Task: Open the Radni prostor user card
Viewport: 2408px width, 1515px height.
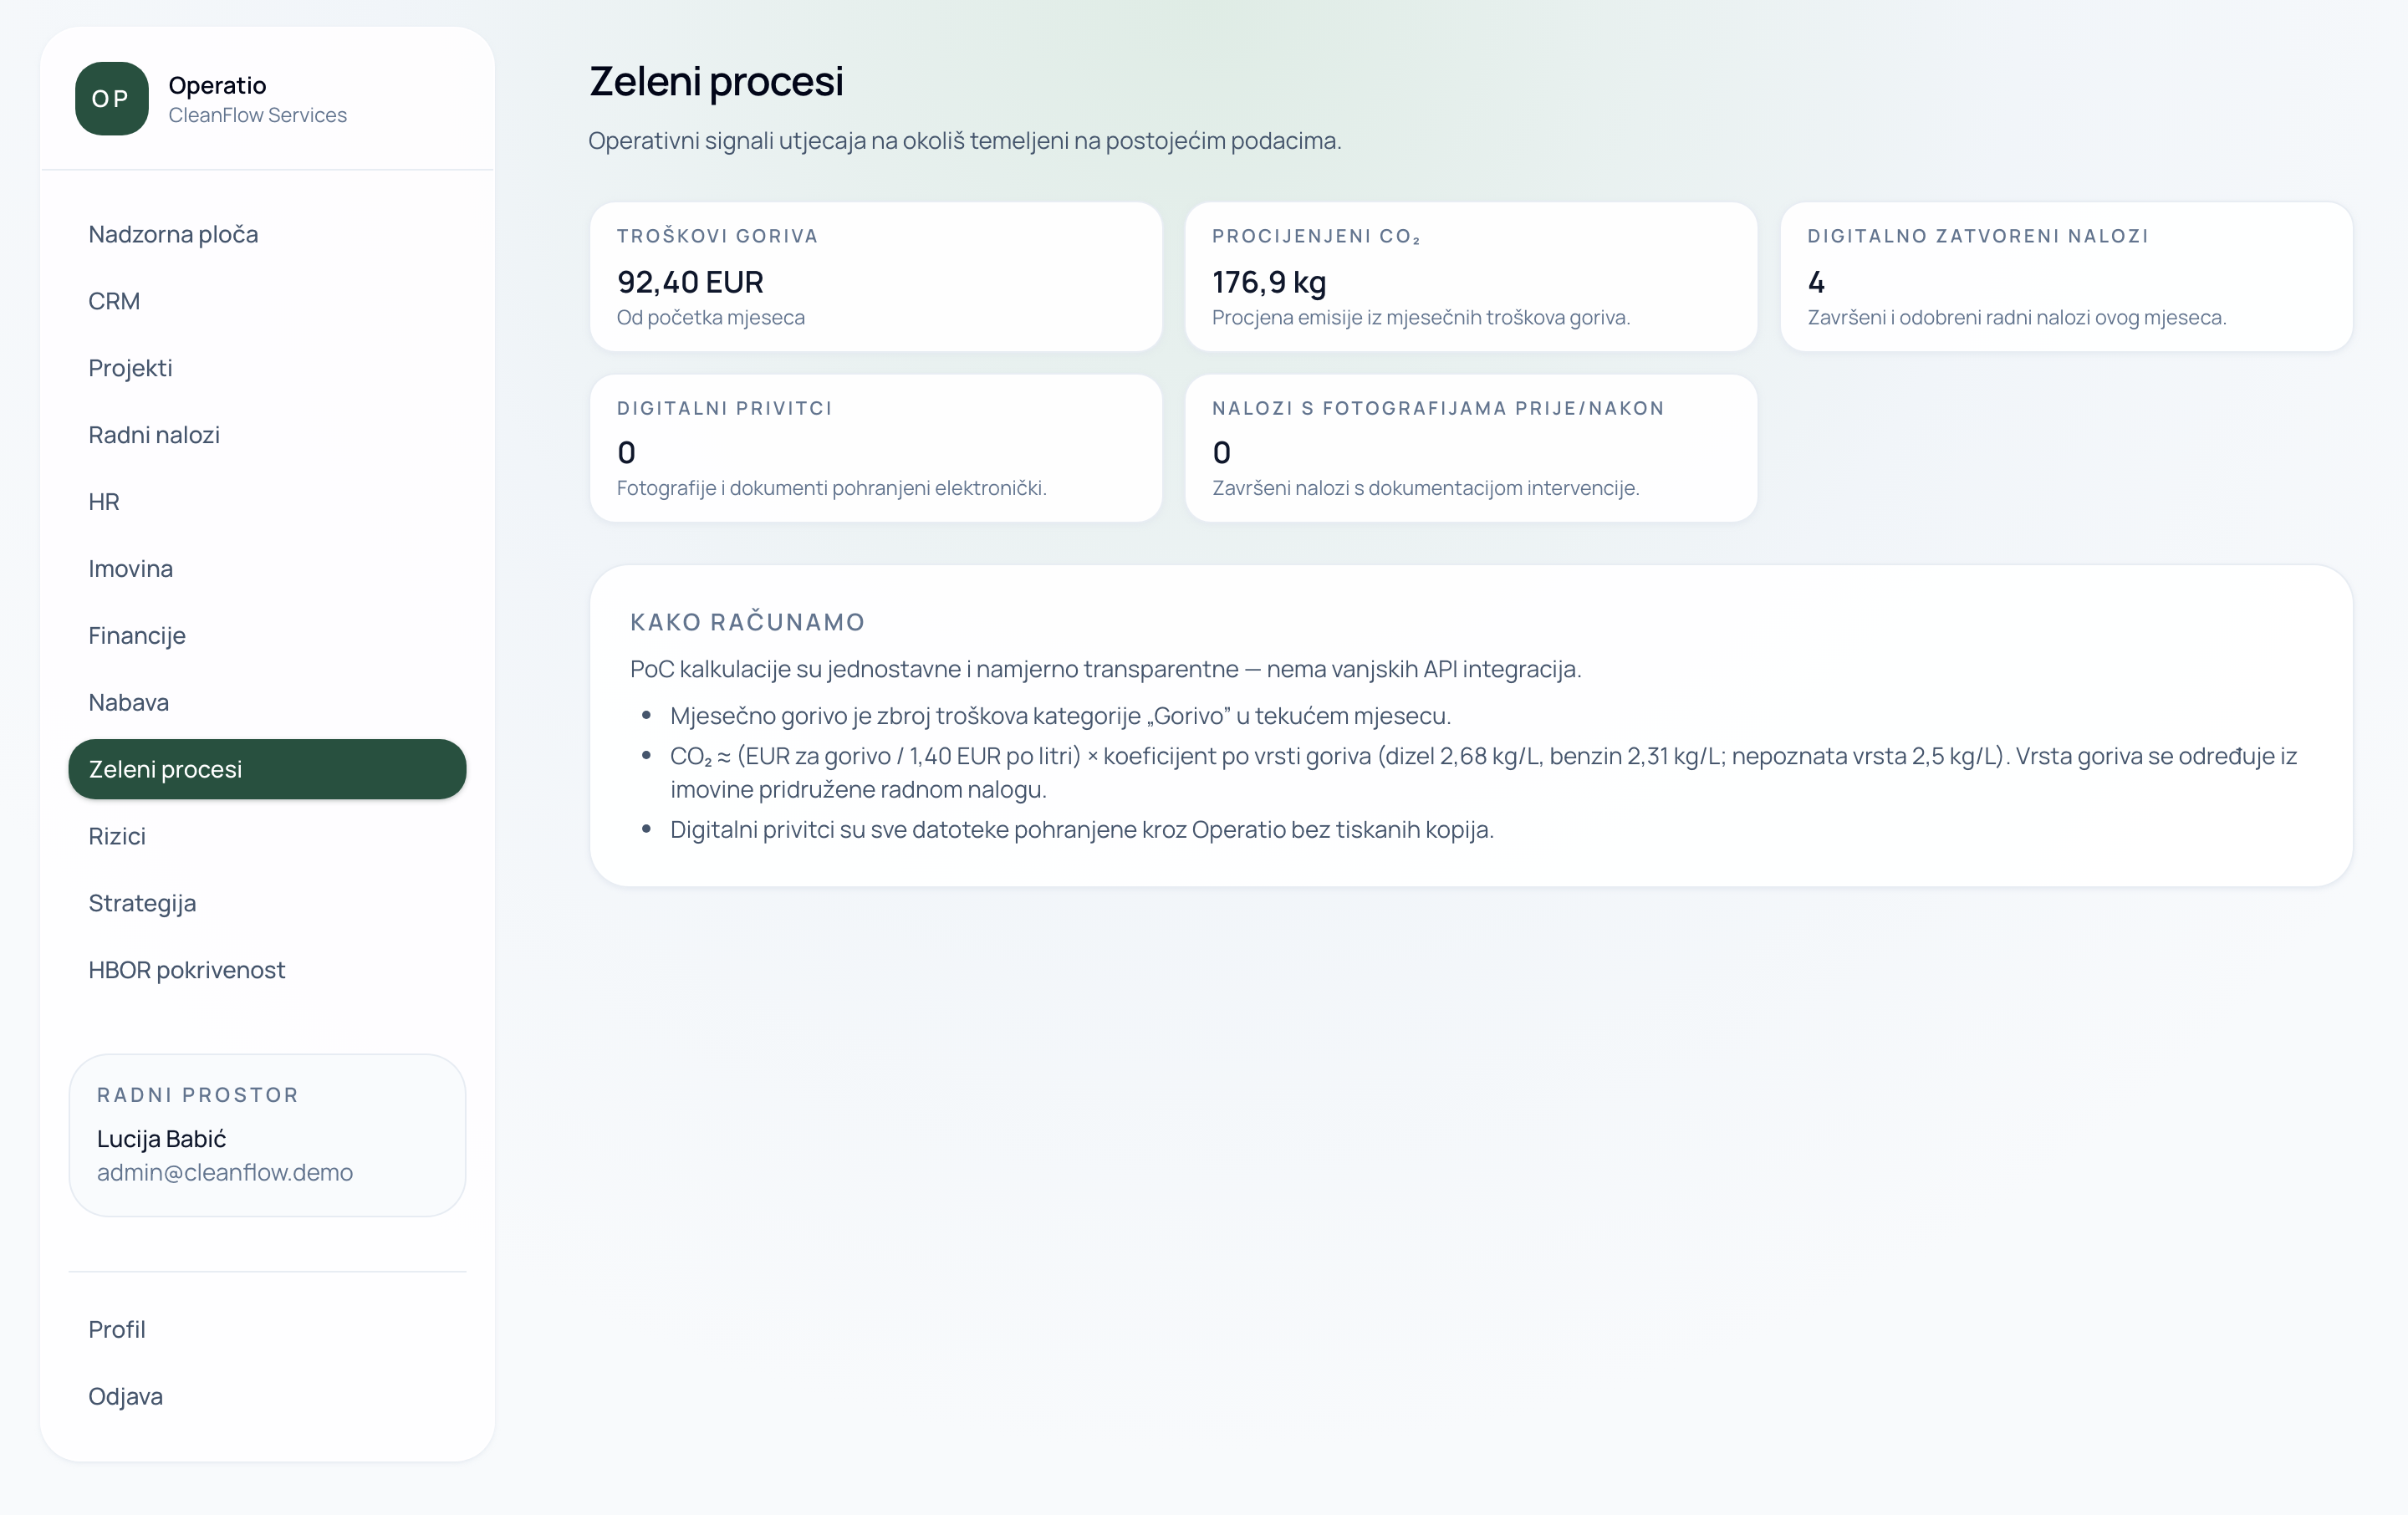Action: (267, 1135)
